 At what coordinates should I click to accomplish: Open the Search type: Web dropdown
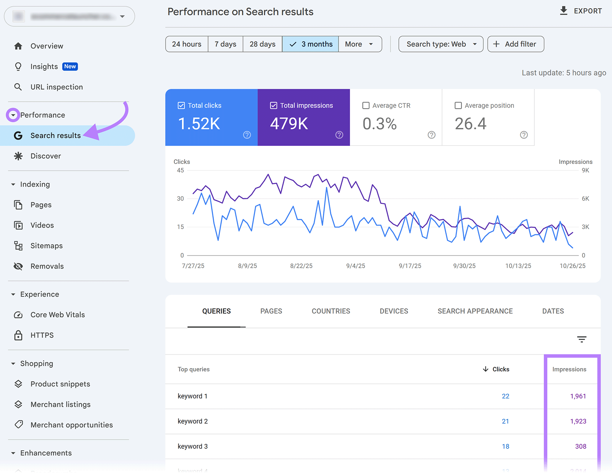440,44
